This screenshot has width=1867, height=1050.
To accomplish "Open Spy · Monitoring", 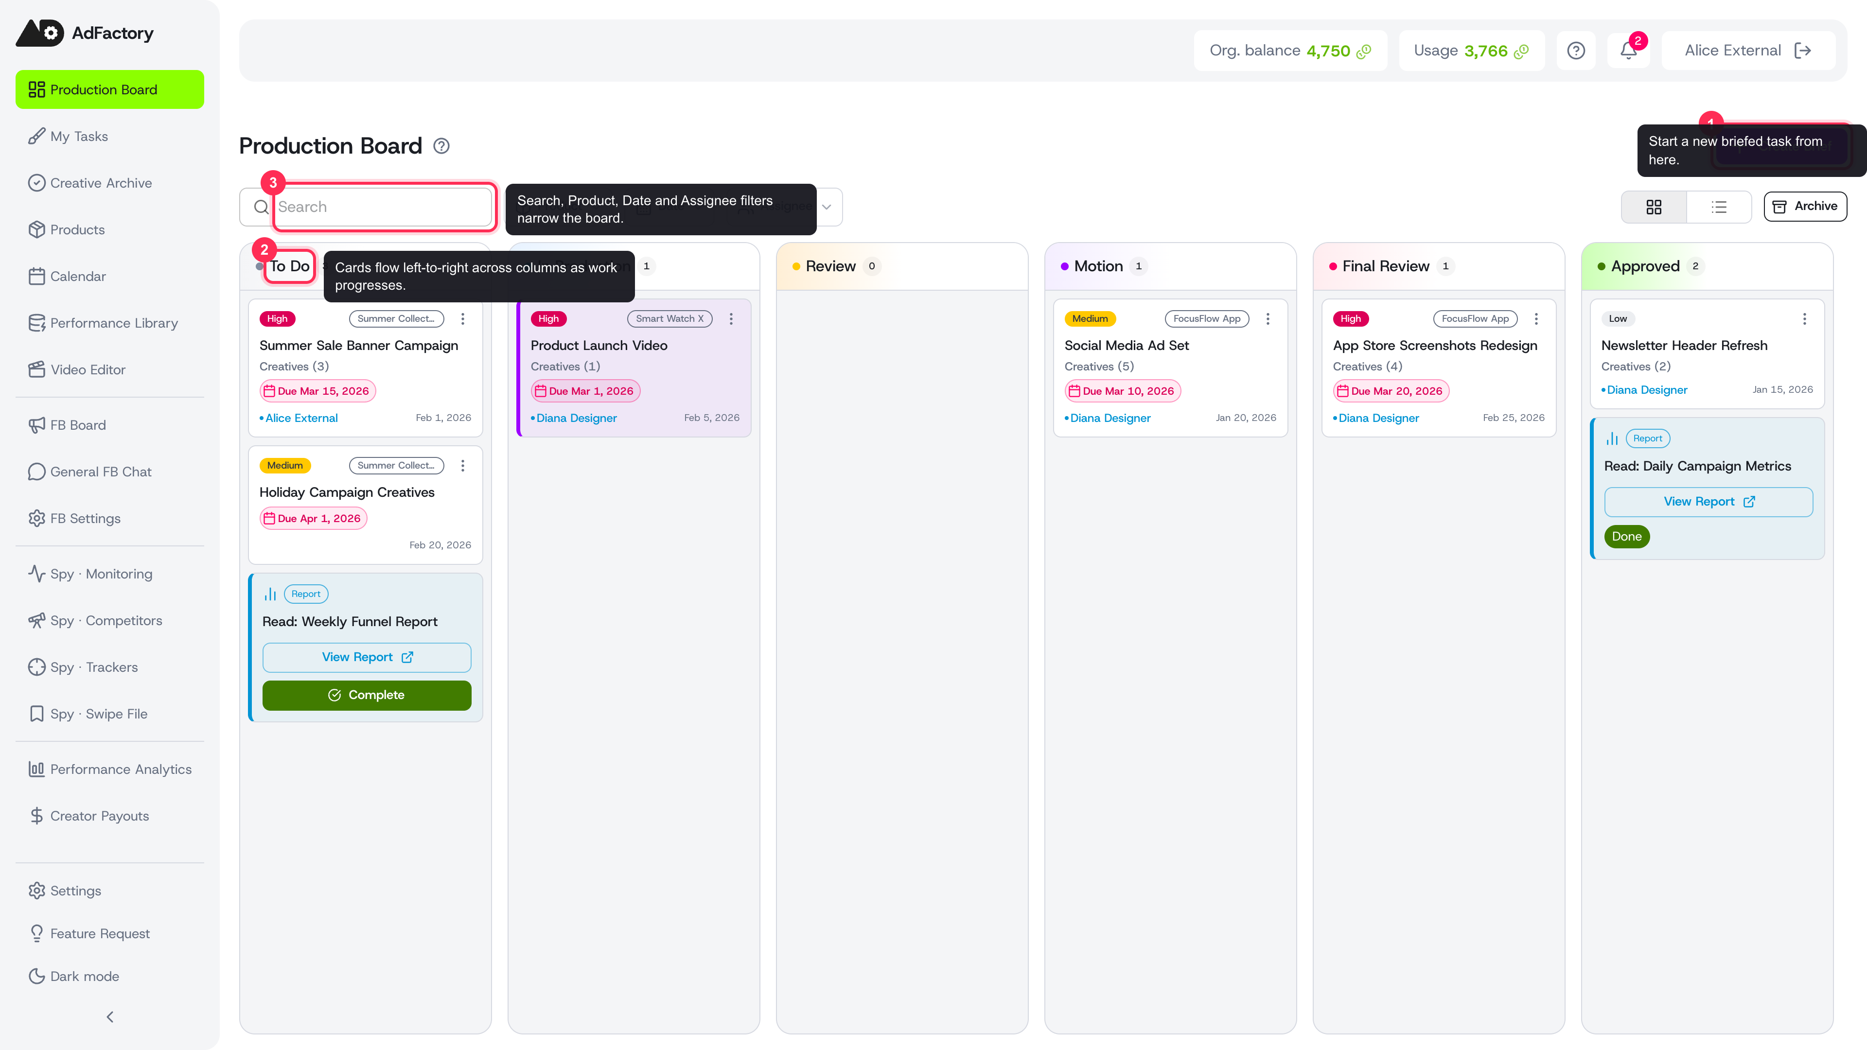I will tap(110, 574).
